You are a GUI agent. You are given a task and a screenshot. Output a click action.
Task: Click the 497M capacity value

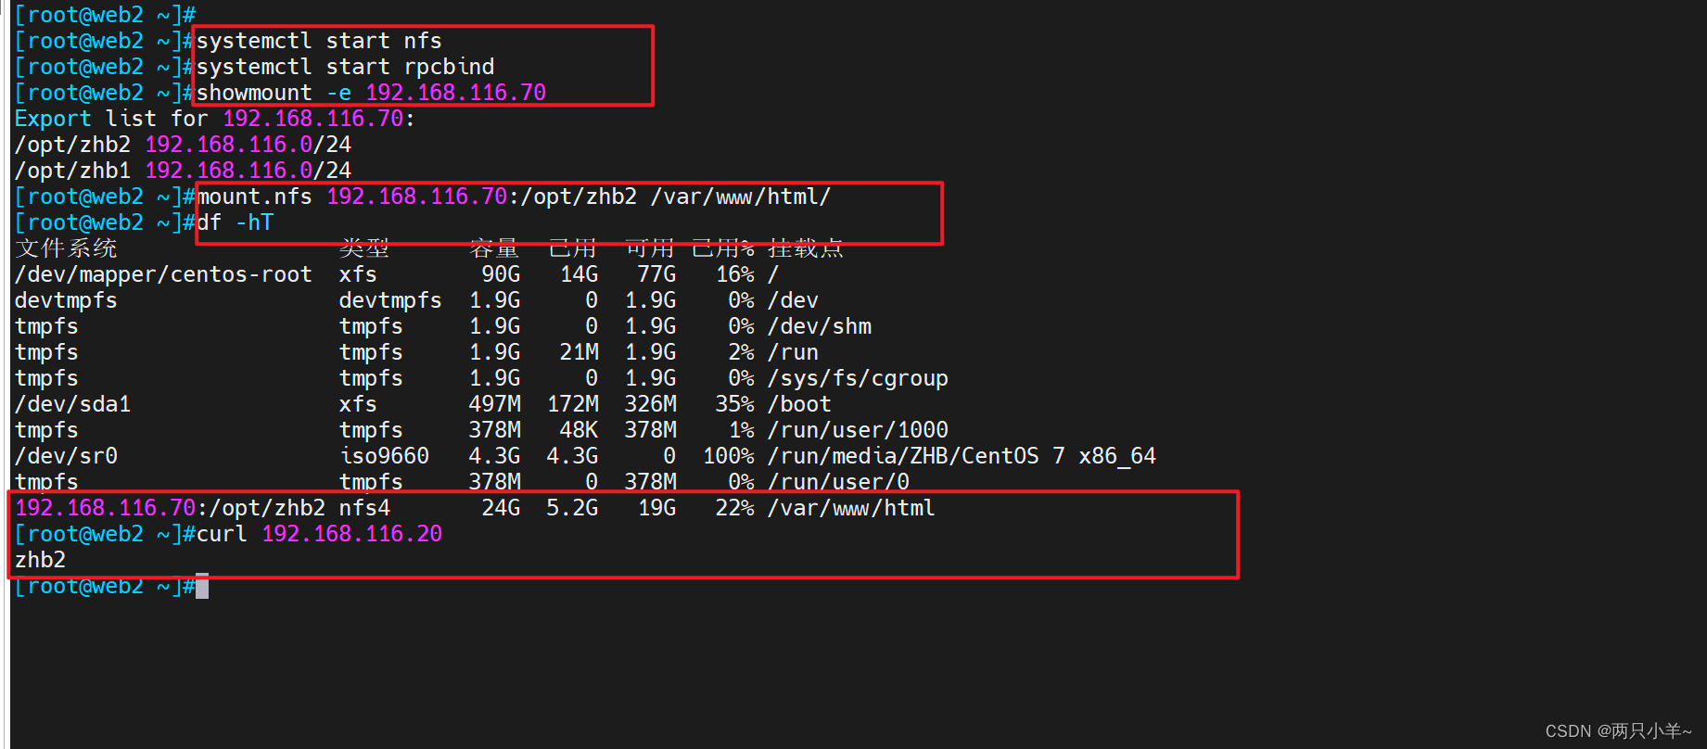click(494, 404)
